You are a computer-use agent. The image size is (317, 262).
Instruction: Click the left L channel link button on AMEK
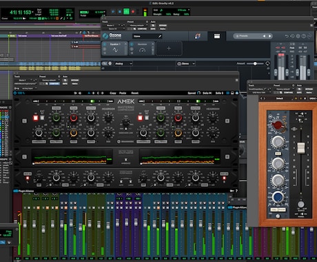pyautogui.click(x=24, y=121)
